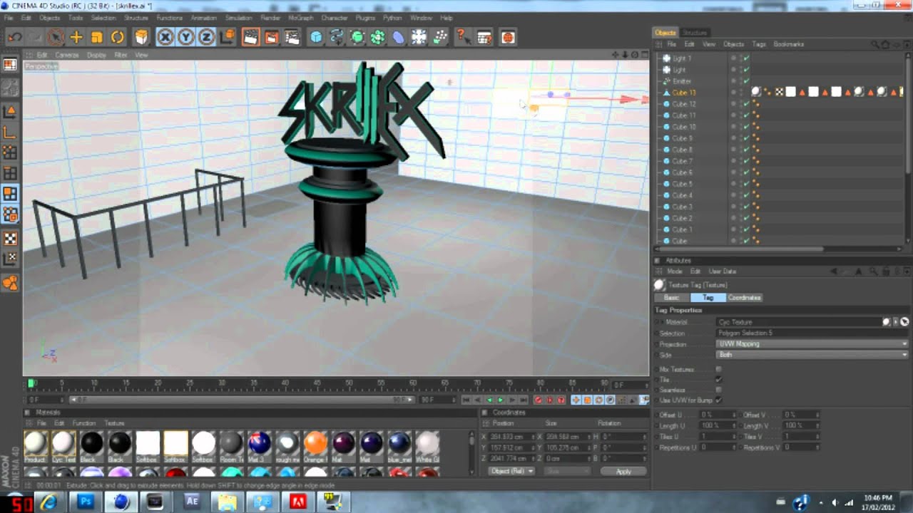Open Photoshop from the taskbar
This screenshot has width=913, height=513.
86,502
